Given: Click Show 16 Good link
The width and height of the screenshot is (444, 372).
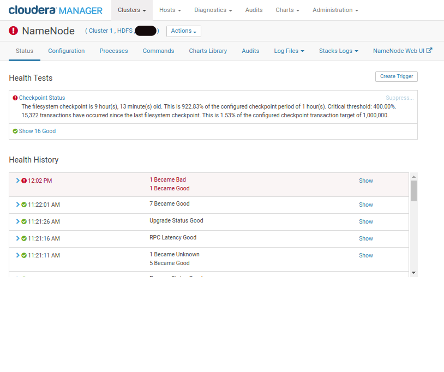Looking at the screenshot, I should click(38, 131).
